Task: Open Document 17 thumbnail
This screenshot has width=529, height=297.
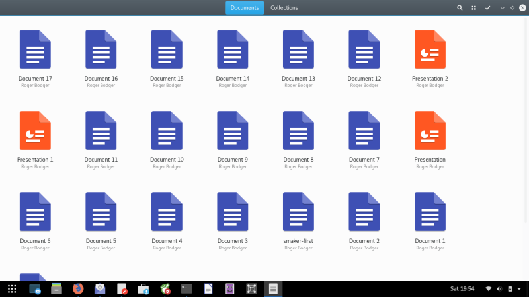Action: [35, 49]
